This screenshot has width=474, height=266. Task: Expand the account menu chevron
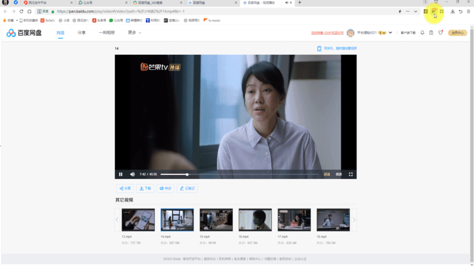(390, 32)
